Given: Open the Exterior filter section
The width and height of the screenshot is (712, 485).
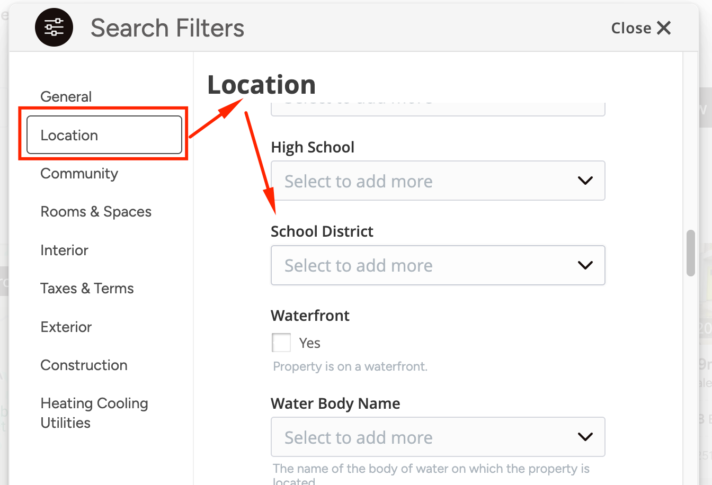Looking at the screenshot, I should click(x=66, y=327).
